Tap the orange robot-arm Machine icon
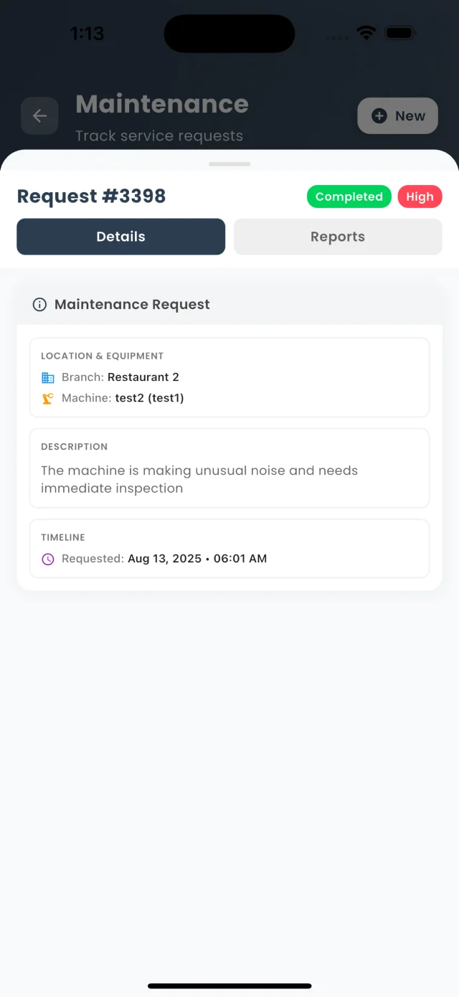 48,398
